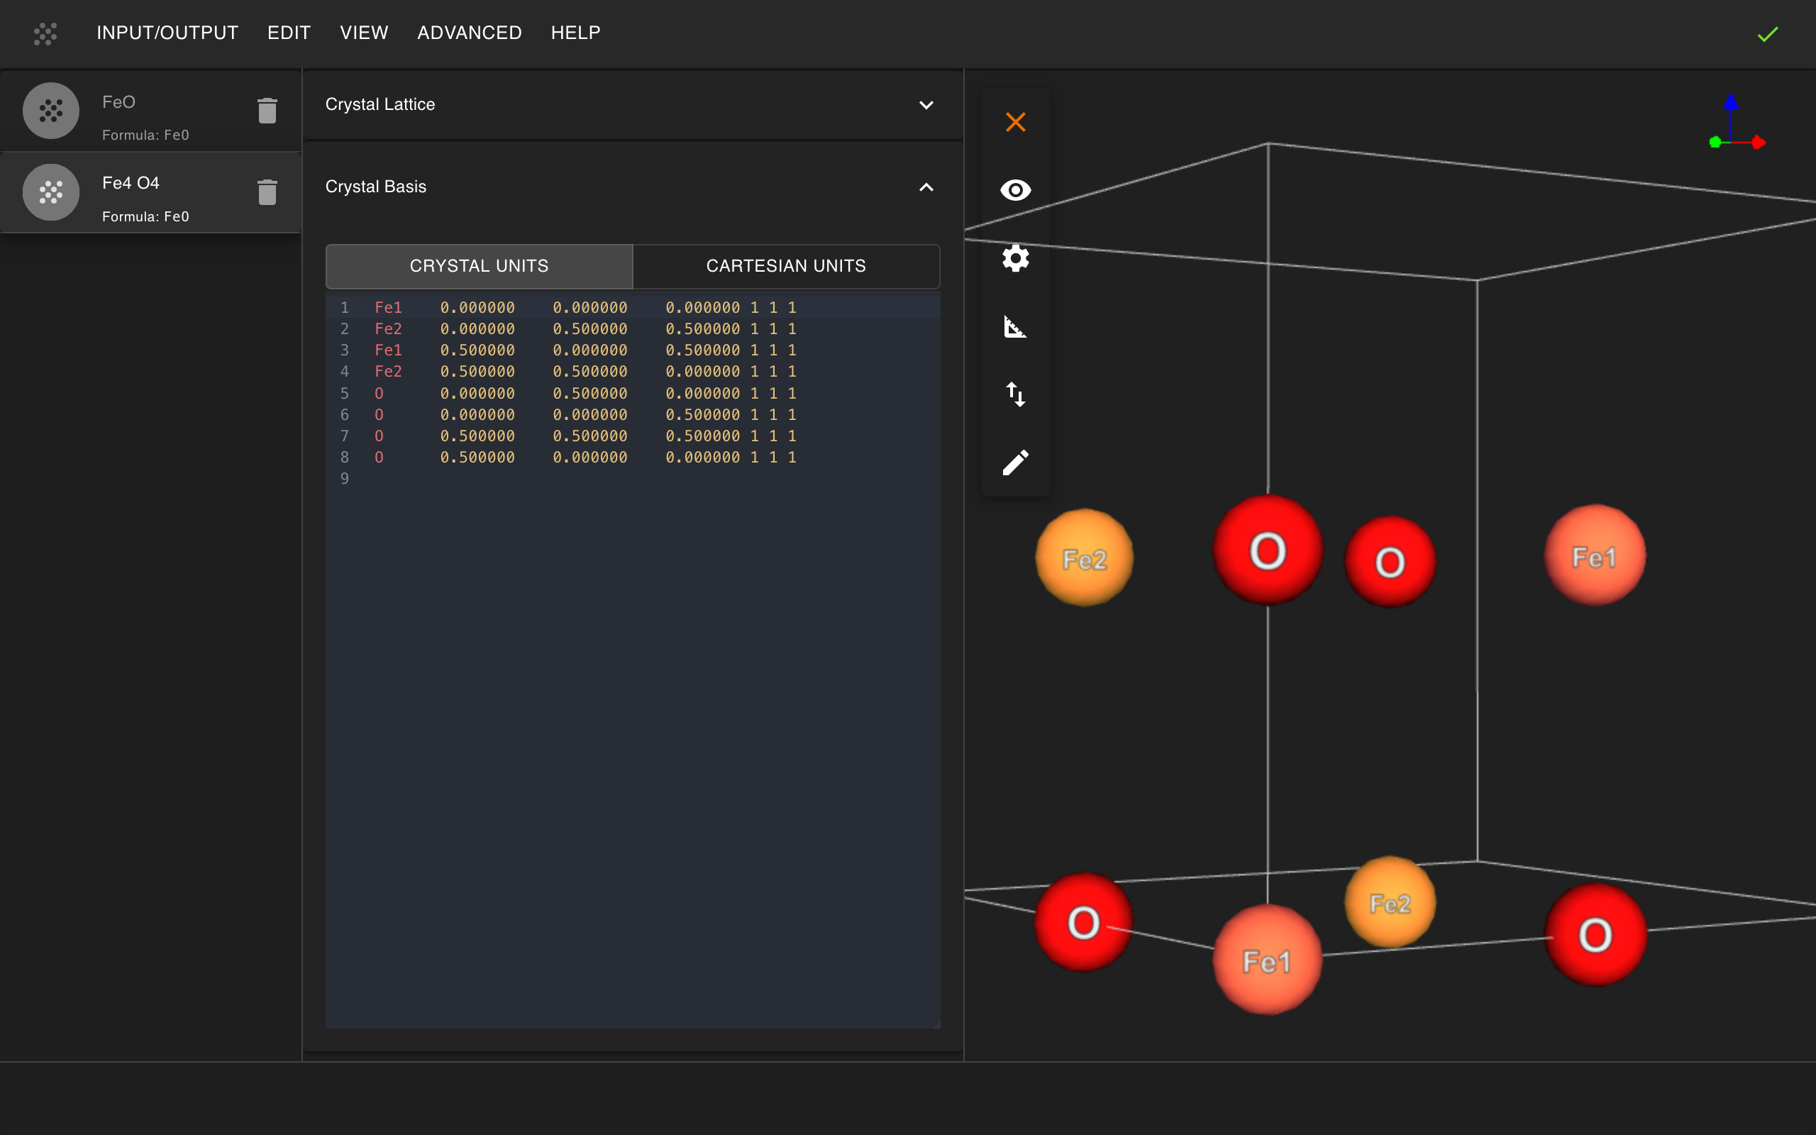Click 'Formula: FeO' under Fe4 O4
Screen dimensions: 1816x1135
point(145,217)
